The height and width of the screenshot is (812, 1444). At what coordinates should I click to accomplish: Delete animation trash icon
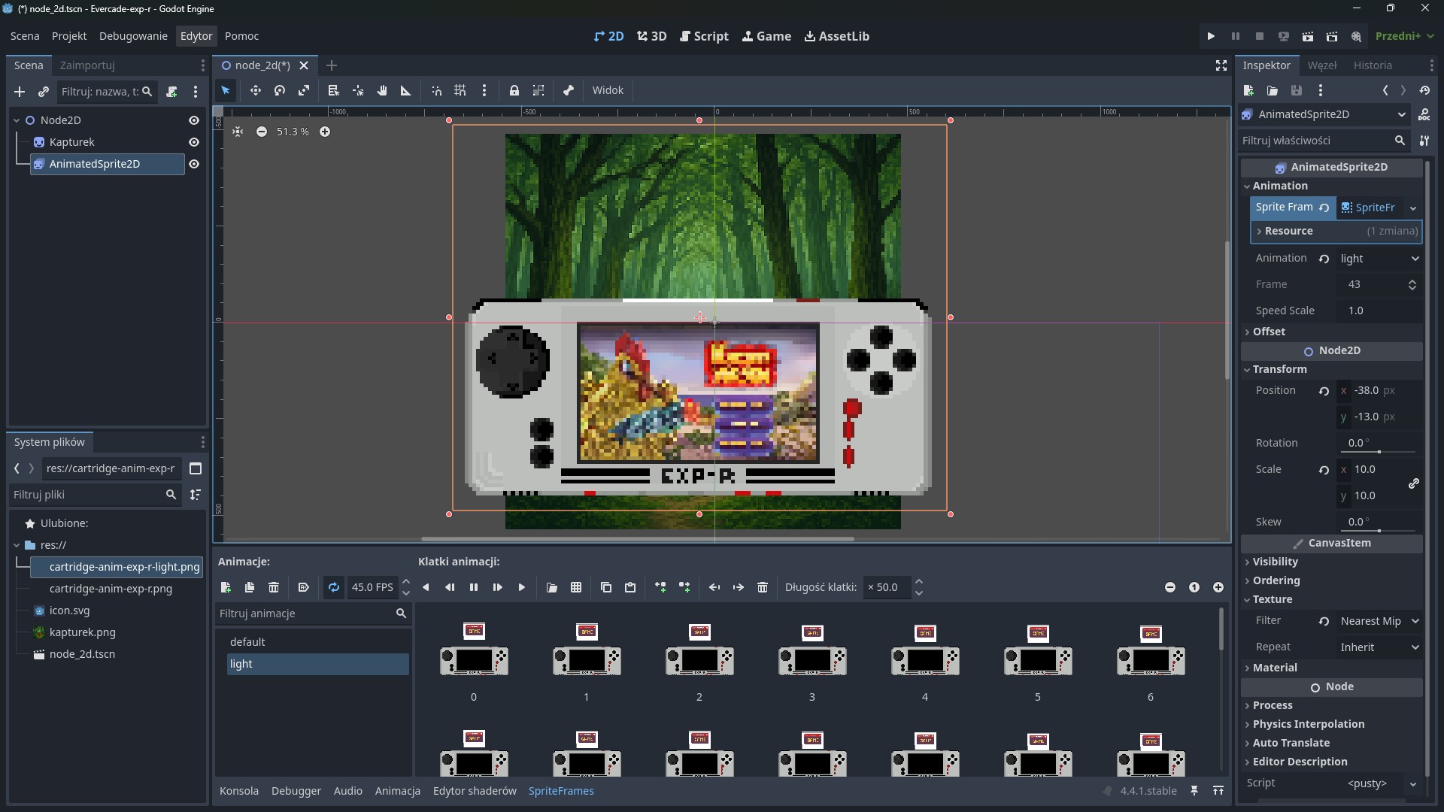(x=274, y=587)
